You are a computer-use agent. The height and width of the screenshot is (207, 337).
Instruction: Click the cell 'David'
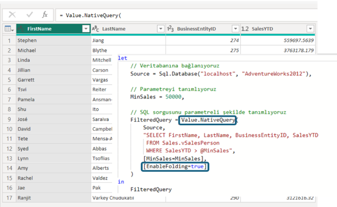53,129
